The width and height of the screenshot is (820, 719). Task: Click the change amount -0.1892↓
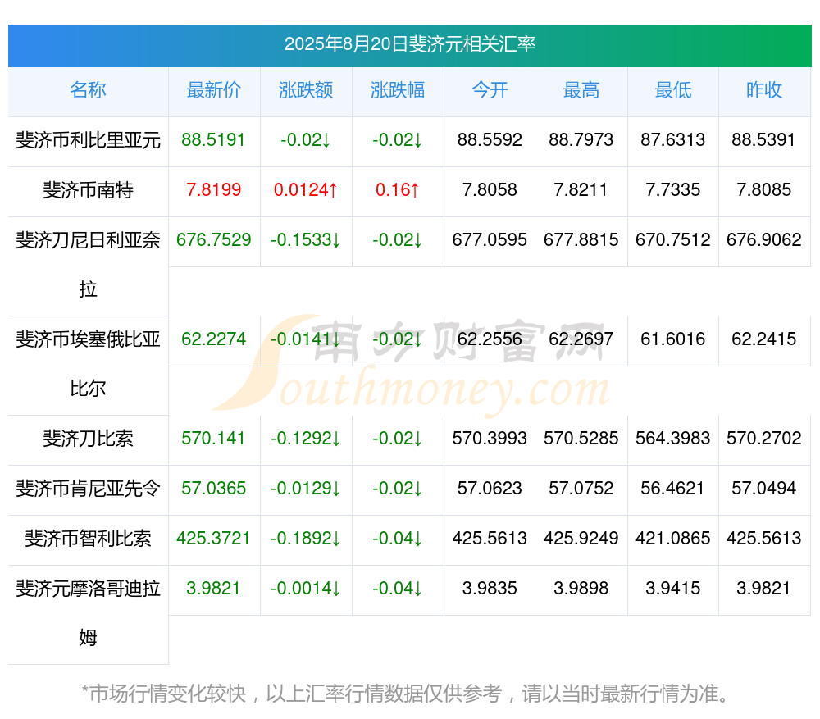click(306, 538)
